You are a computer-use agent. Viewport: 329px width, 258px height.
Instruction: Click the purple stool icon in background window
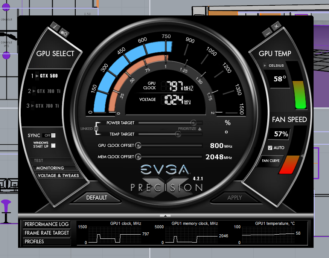(6, 211)
